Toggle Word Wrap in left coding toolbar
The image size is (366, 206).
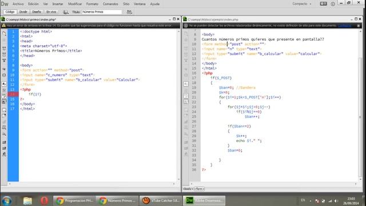(x=4, y=96)
